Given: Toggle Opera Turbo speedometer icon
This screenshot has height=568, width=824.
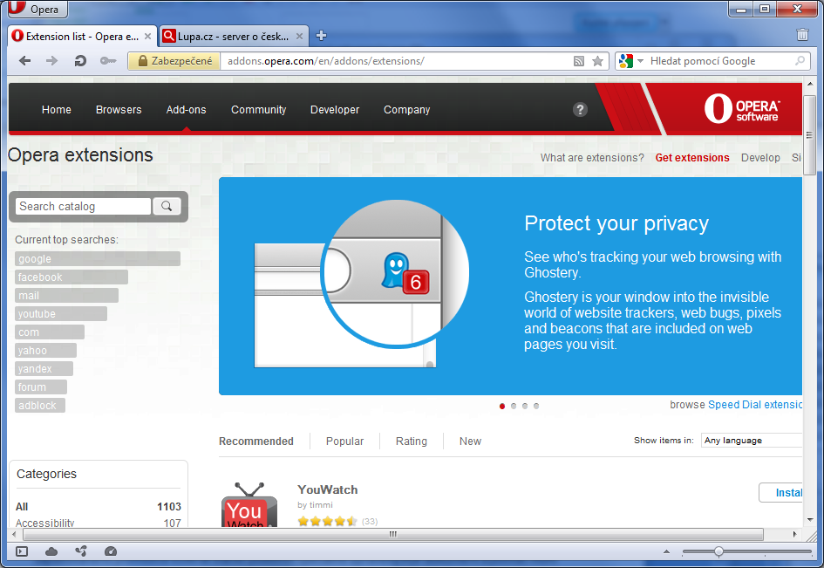Looking at the screenshot, I should click(111, 551).
